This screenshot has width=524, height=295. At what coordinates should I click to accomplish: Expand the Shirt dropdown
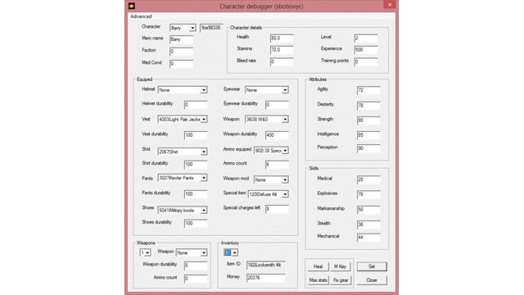pos(183,152)
